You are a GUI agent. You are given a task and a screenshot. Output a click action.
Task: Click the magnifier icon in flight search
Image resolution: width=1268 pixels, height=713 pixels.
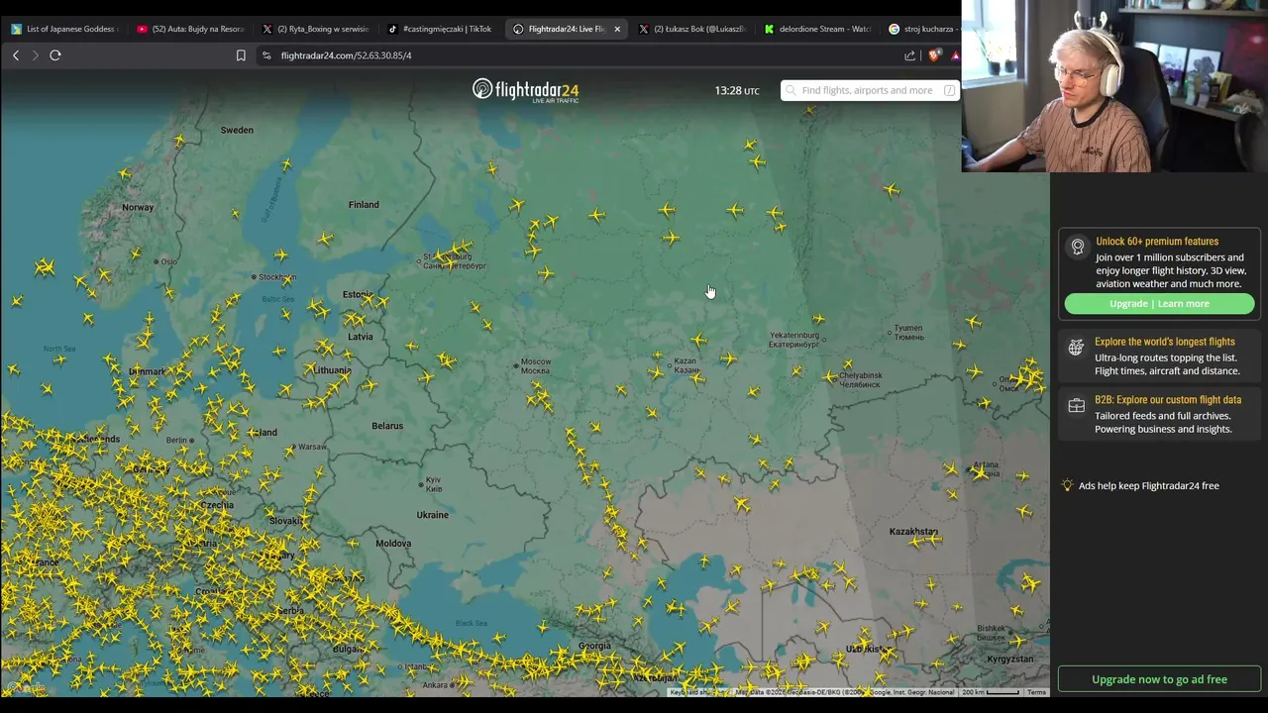[791, 90]
